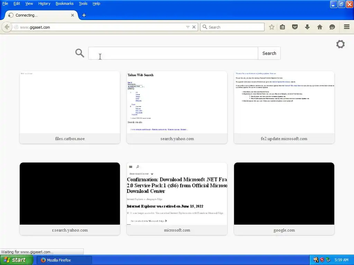The height and width of the screenshot is (265, 354).
Task: Open the Help menu
Action: [96, 3]
